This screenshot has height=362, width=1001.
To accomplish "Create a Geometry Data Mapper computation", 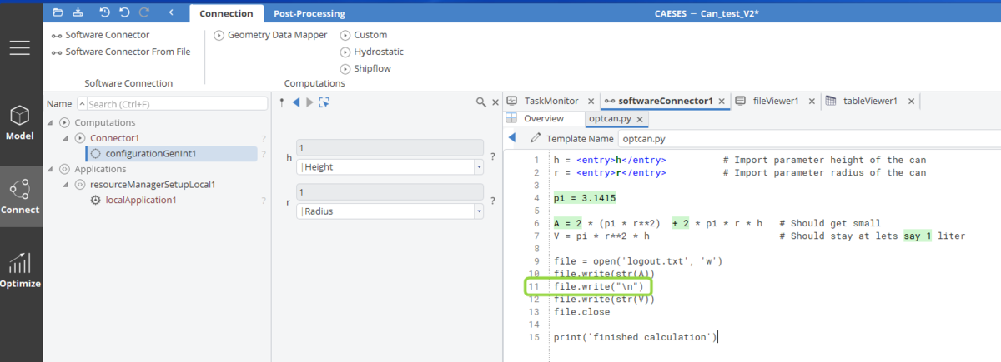I will [271, 35].
